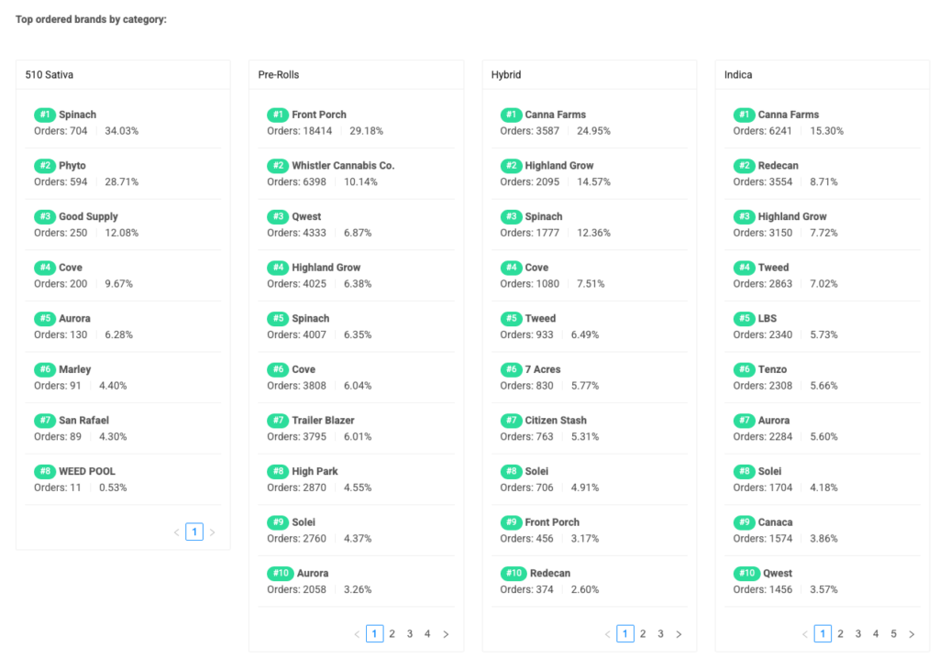Click the #2 badge beside Phyto
Viewport: 939px width, 658px height.
pyautogui.click(x=45, y=165)
